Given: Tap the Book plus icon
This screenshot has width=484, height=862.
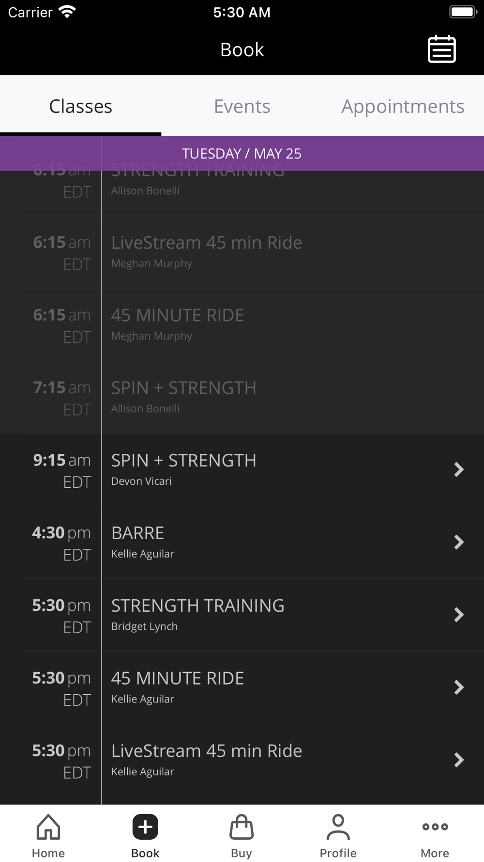Looking at the screenshot, I should (145, 827).
